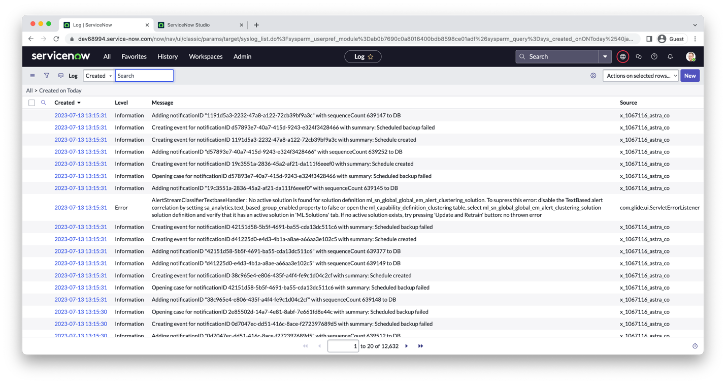Click the Log pill button in header

(x=362, y=56)
